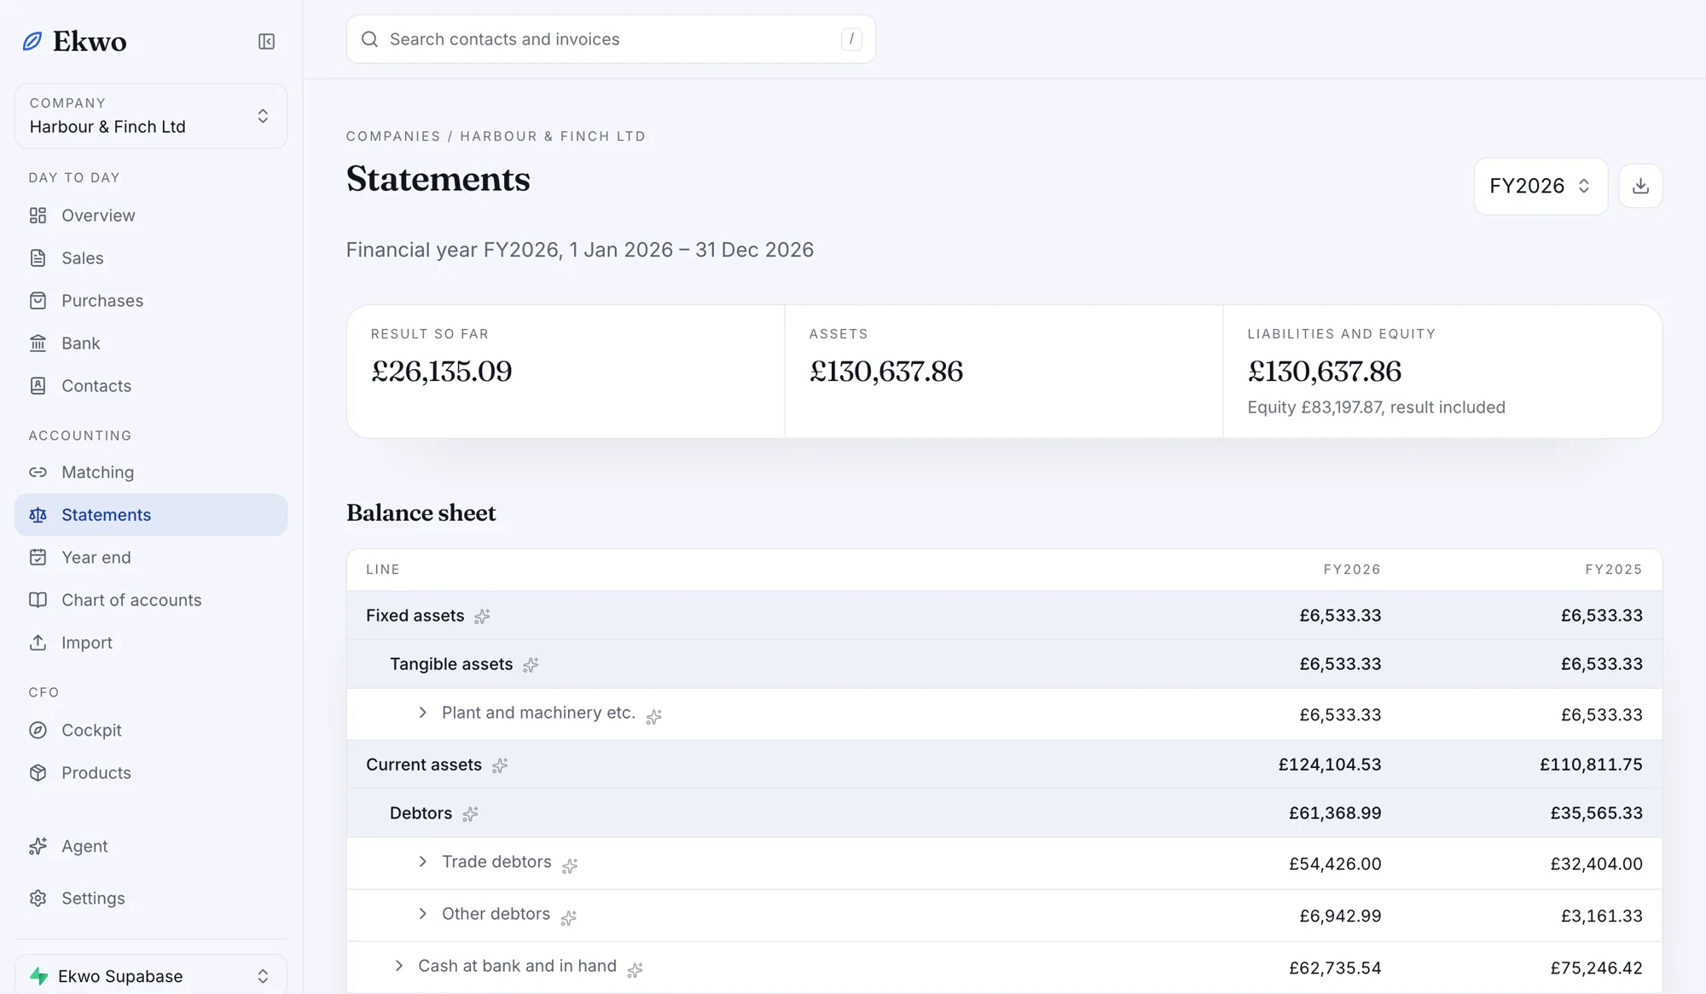Open the Harbour & Finch Ltd company switcher
Image resolution: width=1706 pixels, height=994 pixels.
151,116
